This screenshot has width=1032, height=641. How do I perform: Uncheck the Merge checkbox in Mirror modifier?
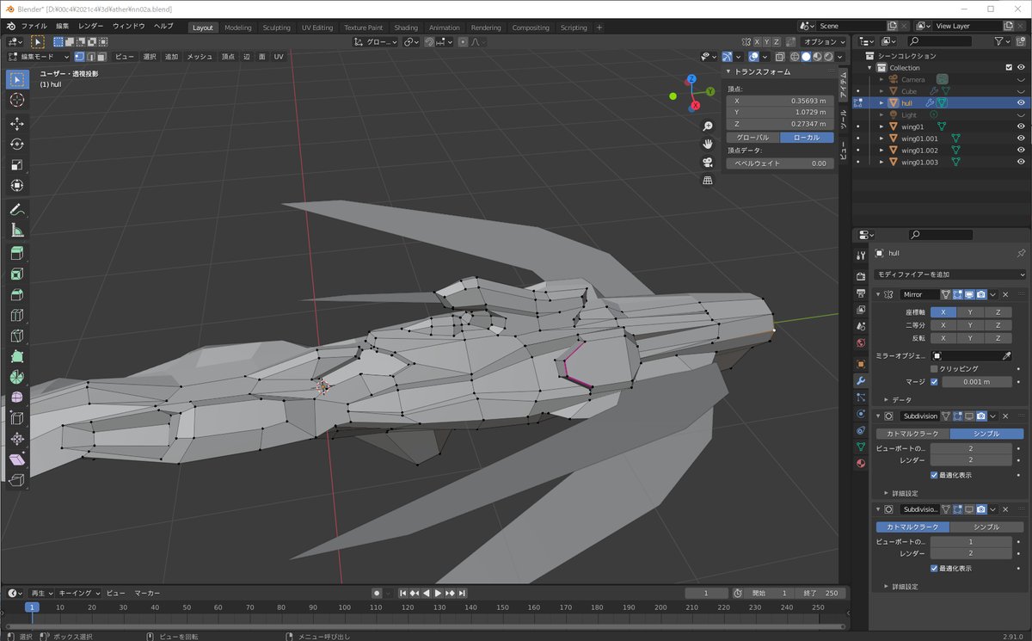point(934,382)
